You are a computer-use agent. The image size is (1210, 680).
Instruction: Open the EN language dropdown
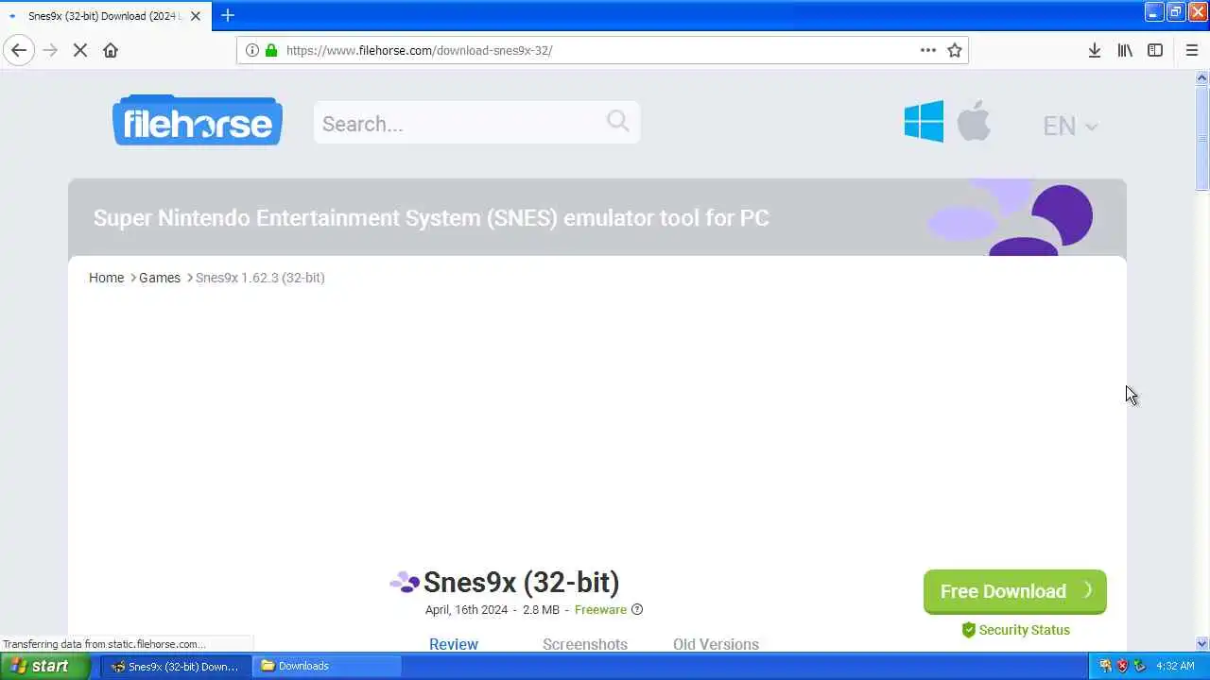point(1070,126)
